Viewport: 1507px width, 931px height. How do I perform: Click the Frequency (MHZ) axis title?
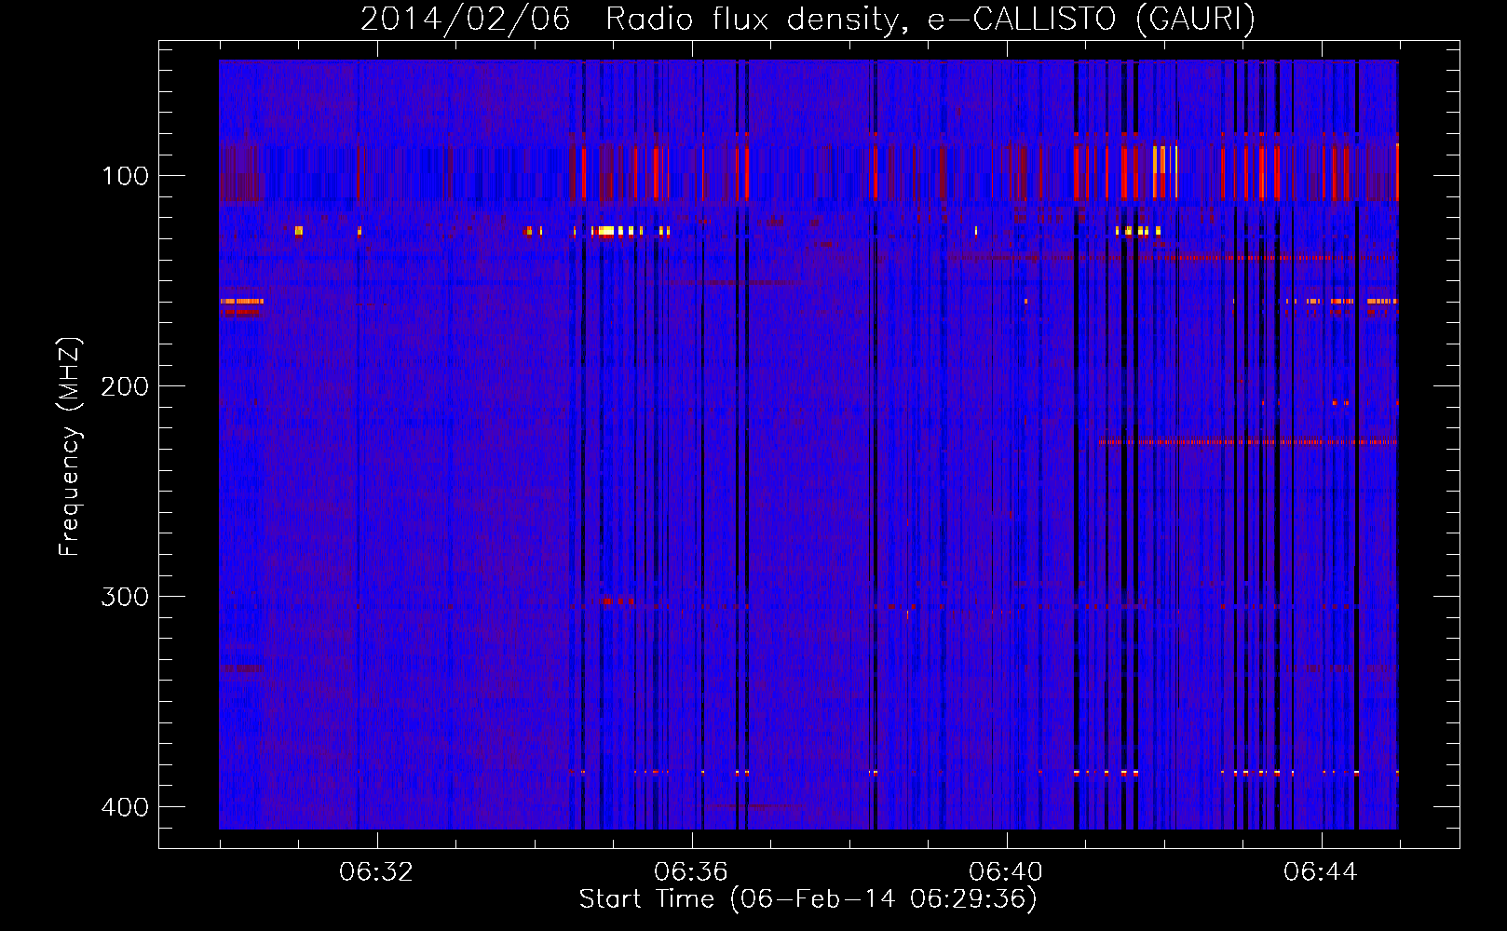pos(70,447)
